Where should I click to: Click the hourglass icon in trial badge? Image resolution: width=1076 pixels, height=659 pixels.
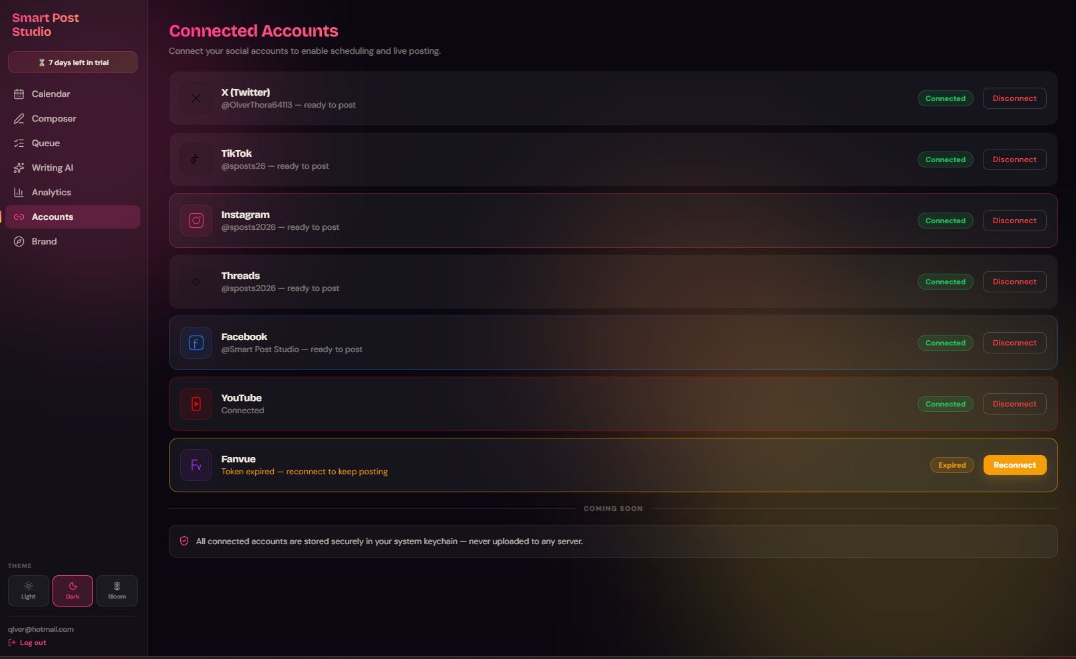(x=42, y=62)
